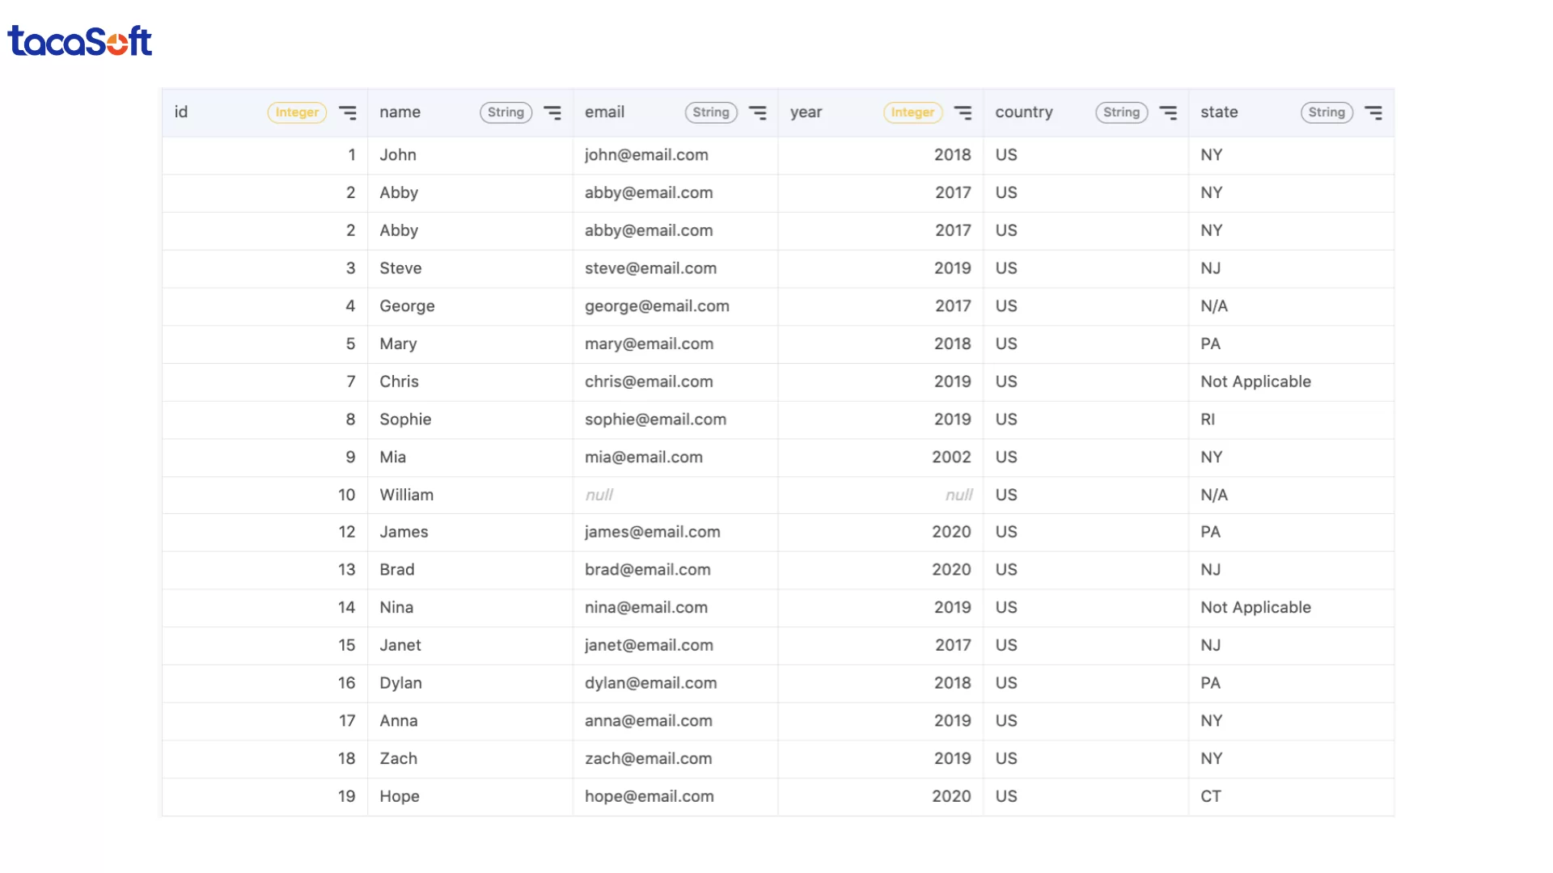Select the cell brad@email.com
Screen dimensions: 1553x873
(675, 570)
